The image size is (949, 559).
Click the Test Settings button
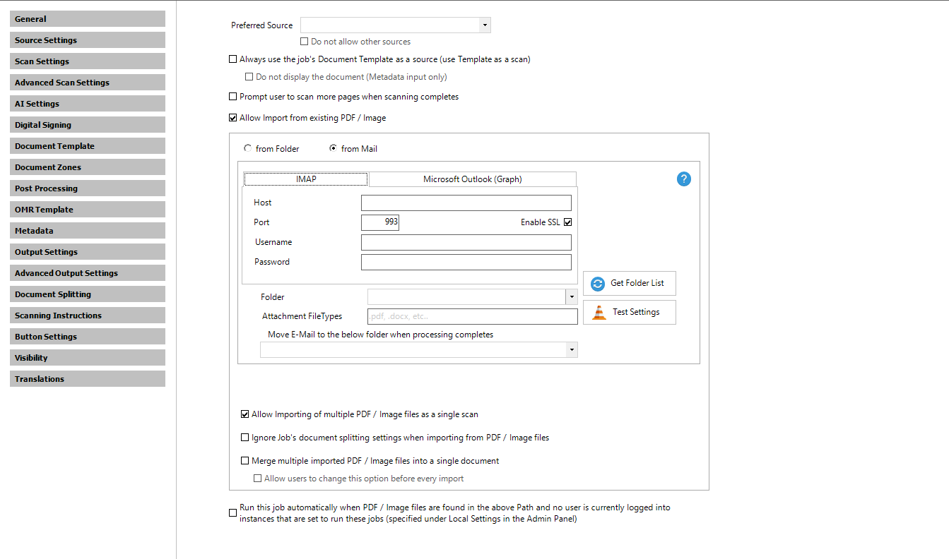[630, 312]
